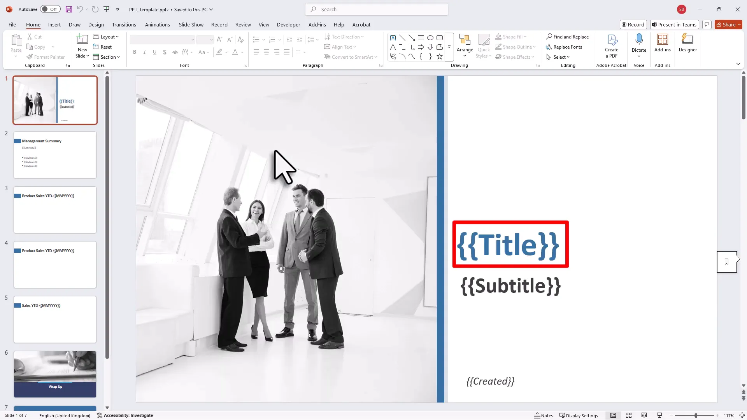Apply bold formatting

[x=134, y=52]
